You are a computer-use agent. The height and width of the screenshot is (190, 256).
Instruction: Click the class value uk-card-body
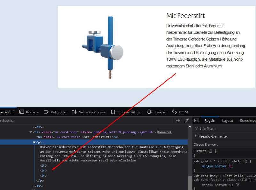66,132
